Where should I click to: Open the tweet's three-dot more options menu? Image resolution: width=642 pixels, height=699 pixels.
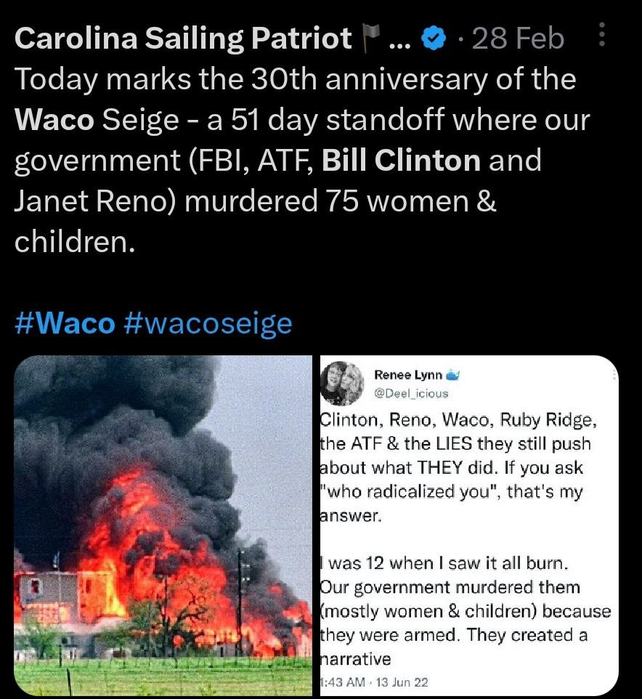tap(601, 34)
